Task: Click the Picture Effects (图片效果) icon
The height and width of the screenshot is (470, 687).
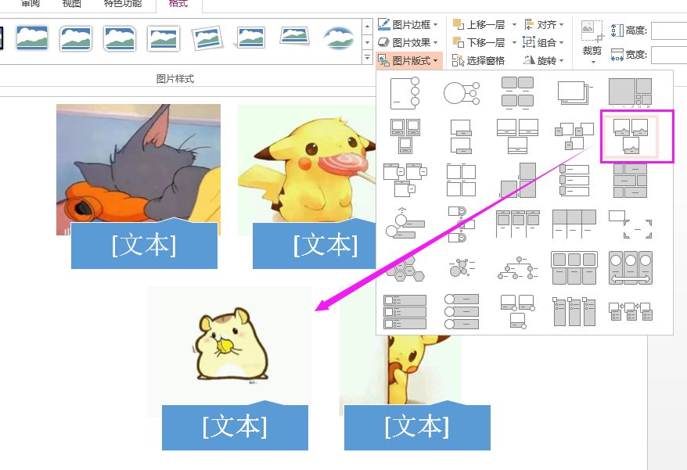Action: (384, 40)
